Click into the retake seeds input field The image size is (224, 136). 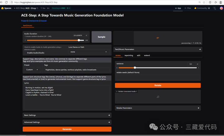click(158, 77)
